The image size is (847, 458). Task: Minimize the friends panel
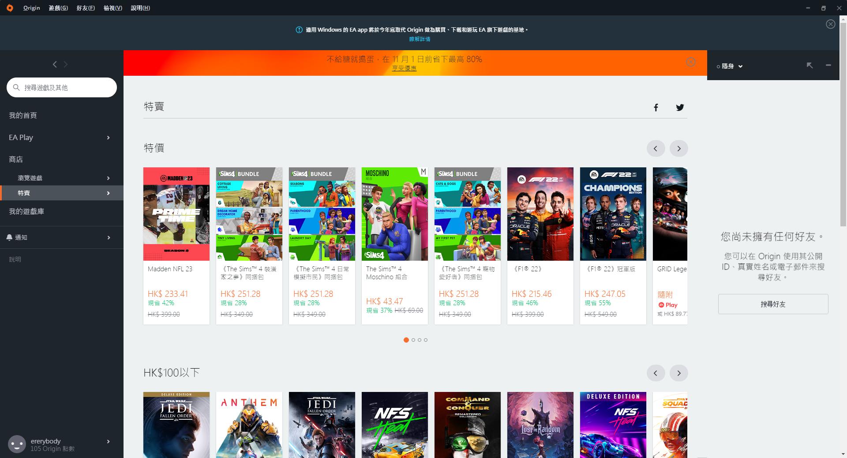(828, 65)
